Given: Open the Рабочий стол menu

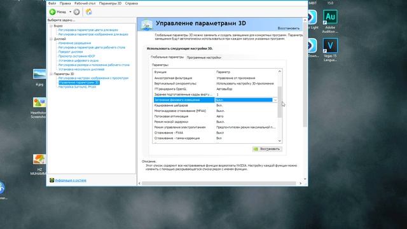Looking at the screenshot, I should point(85,3).
